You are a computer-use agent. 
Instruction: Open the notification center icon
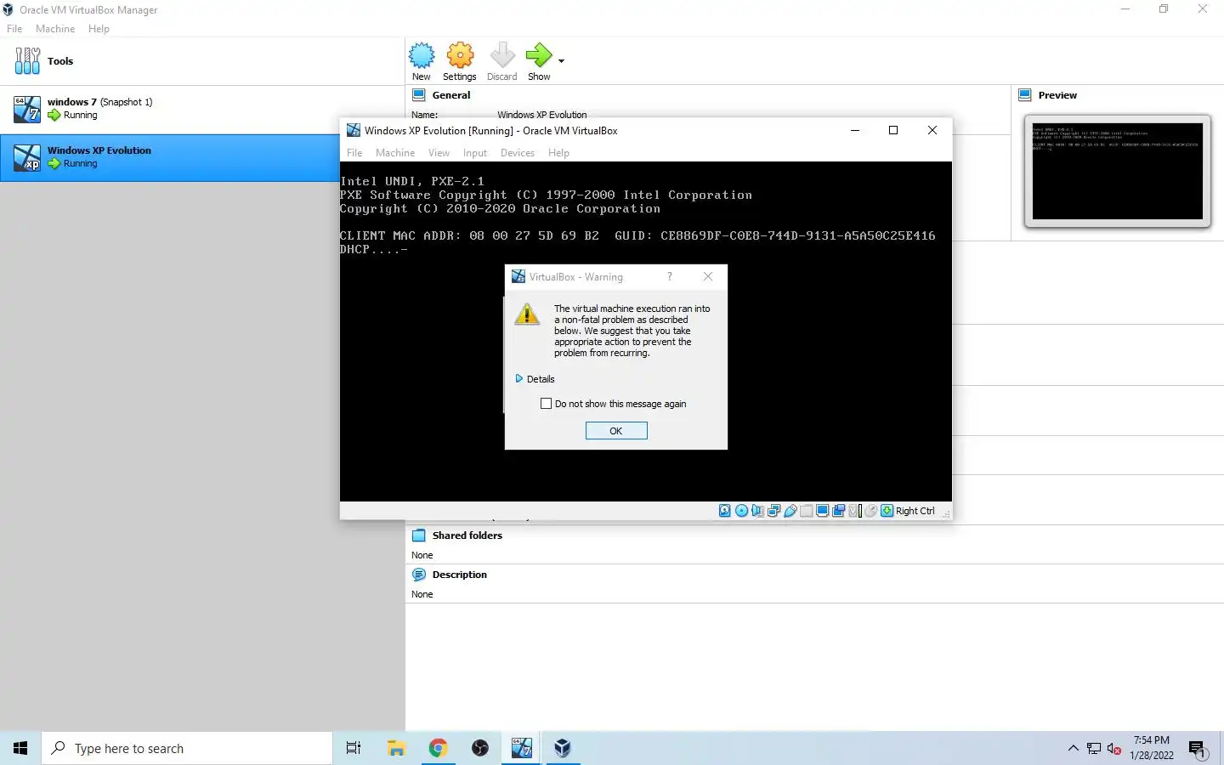(x=1198, y=749)
